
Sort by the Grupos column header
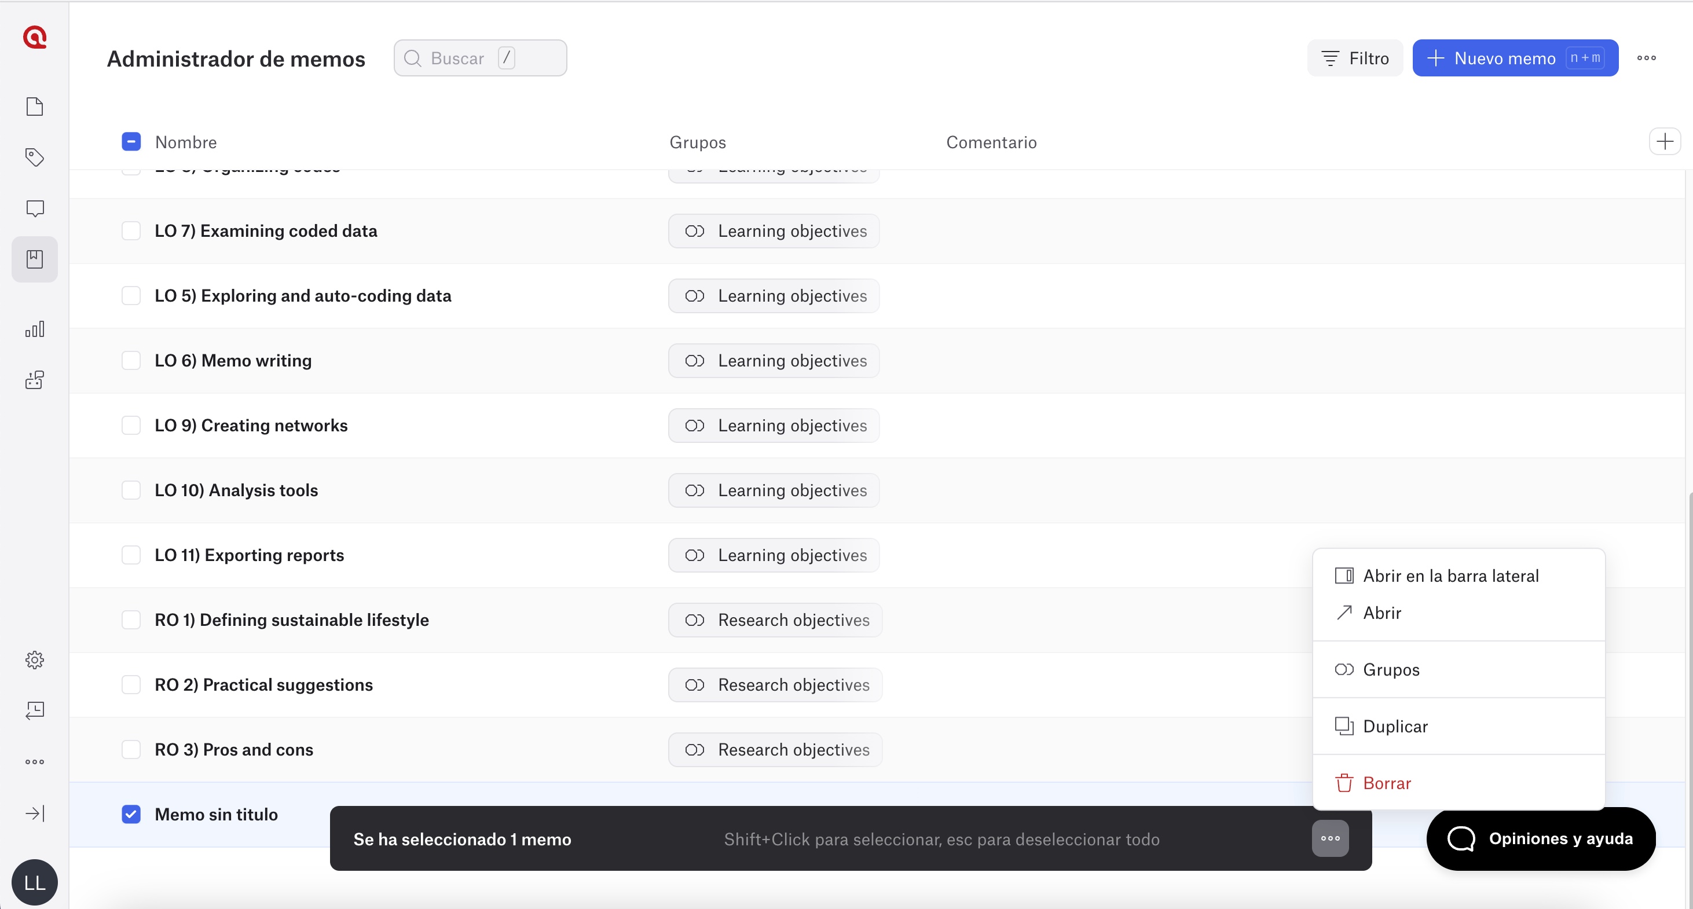pos(697,142)
